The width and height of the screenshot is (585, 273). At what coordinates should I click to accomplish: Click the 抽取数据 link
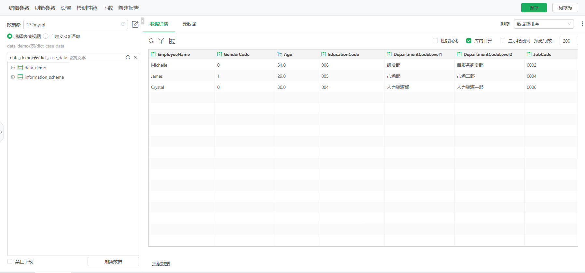(161, 264)
